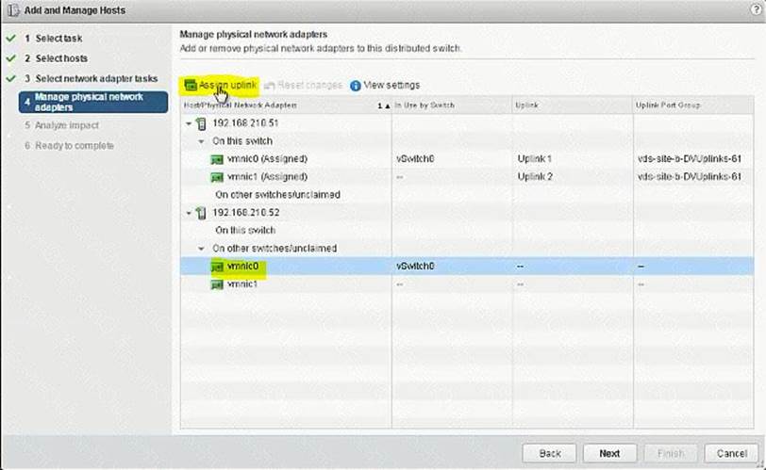The width and height of the screenshot is (766, 470).
Task: Collapse the 192.168.210.52 host tree node
Action: [190, 213]
